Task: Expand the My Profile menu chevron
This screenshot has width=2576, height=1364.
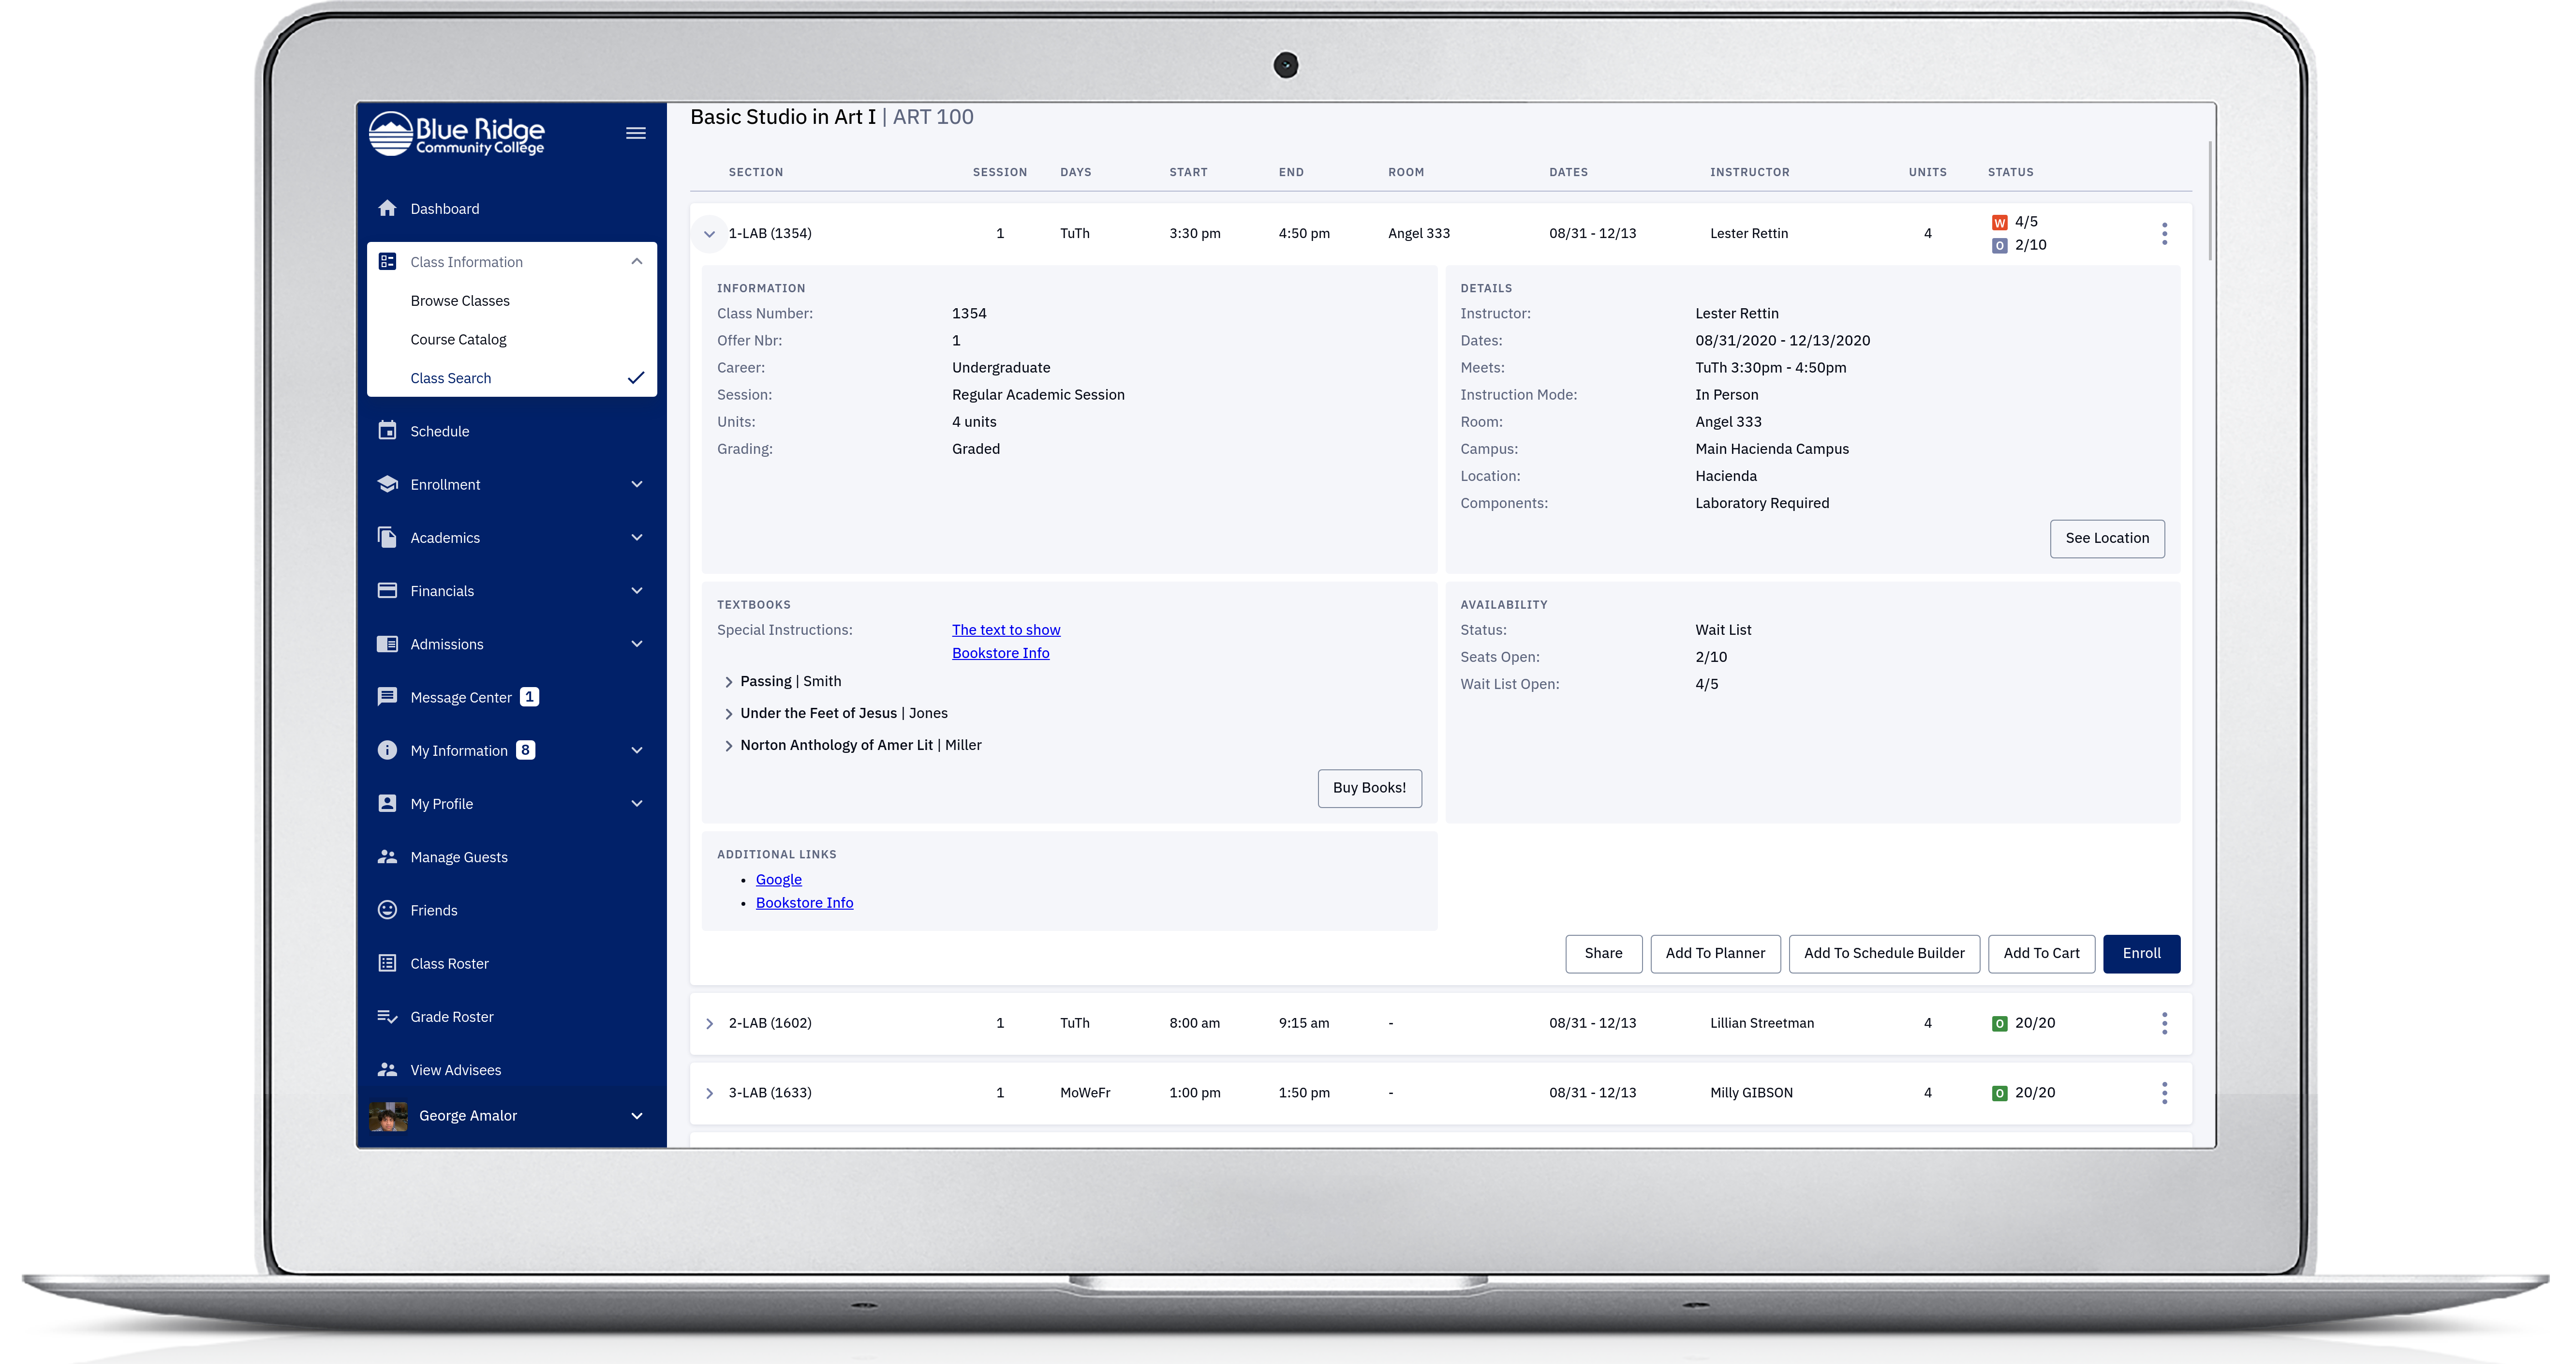Action: point(636,804)
